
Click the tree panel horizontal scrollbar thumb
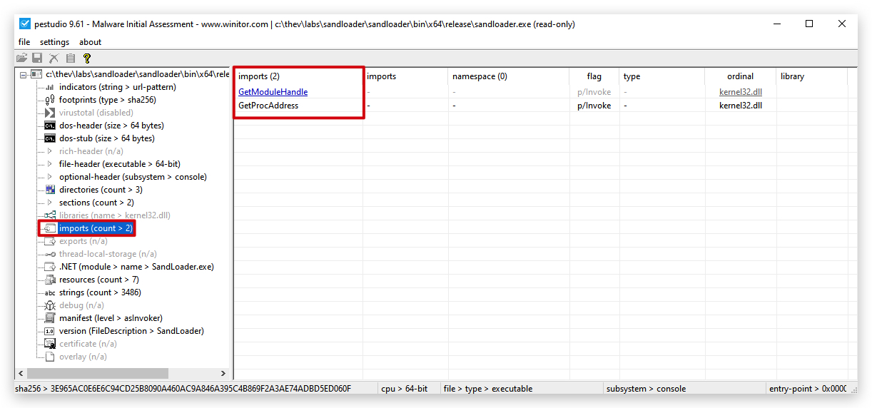[98, 374]
